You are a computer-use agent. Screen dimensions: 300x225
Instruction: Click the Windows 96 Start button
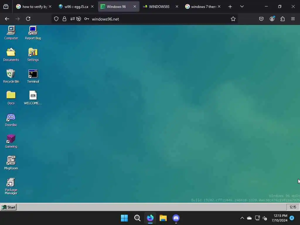pos(8,207)
